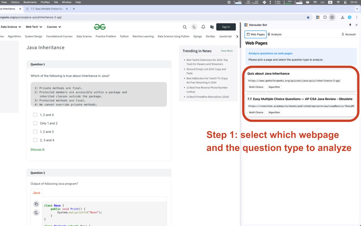Viewport: 361px width, 226px height.
Task: Check the "1, 2 and 4" option
Action: [x=35, y=115]
